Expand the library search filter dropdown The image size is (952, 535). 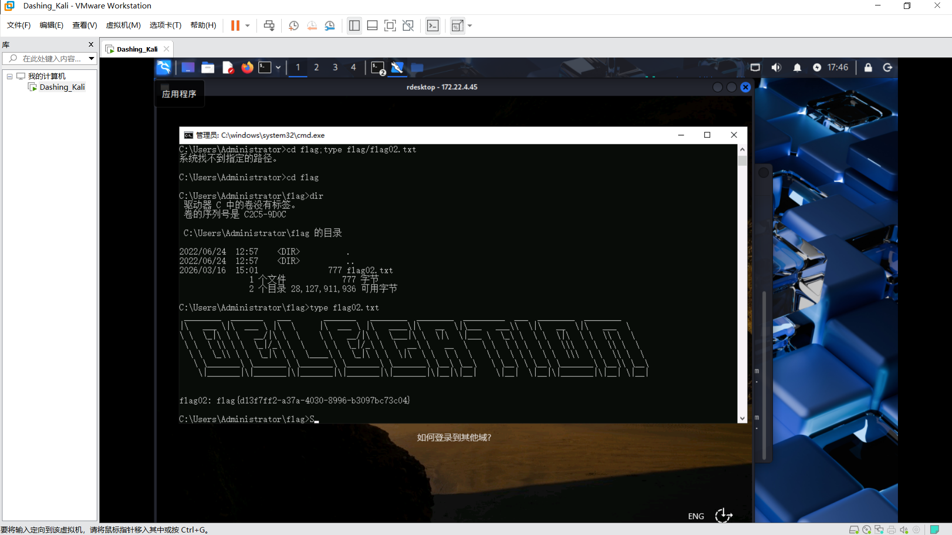pos(91,59)
